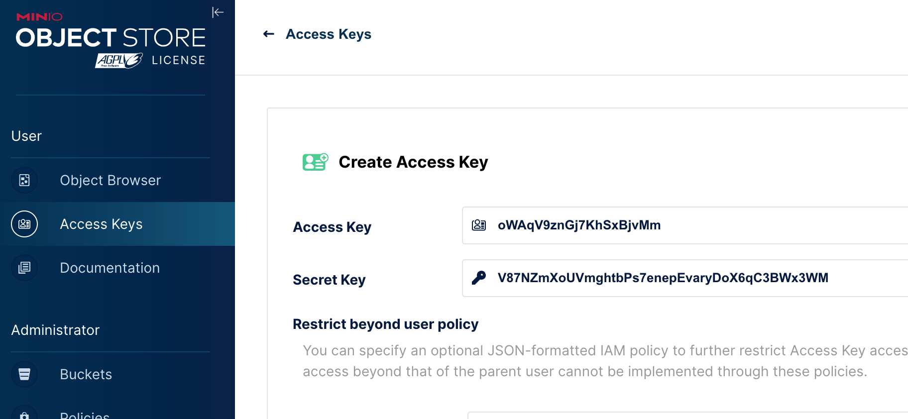Focus the Access Key input field
The image size is (908, 419).
pos(697,225)
